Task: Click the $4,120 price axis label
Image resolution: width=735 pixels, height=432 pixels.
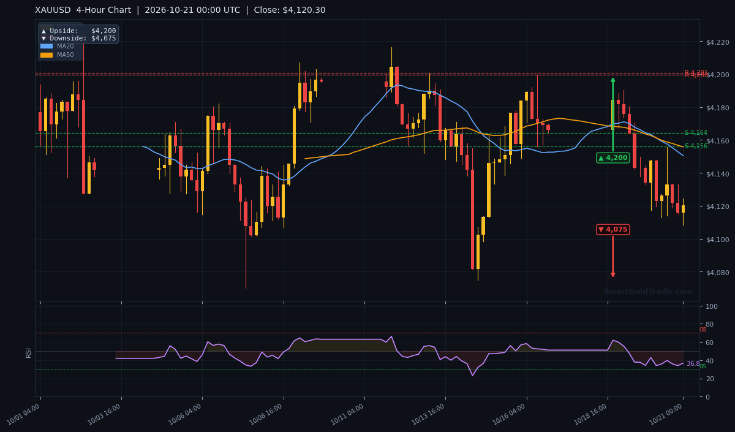Action: tap(717, 207)
